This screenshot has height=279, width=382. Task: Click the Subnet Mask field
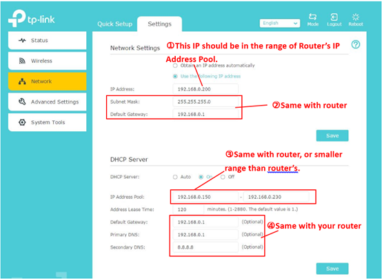205,102
